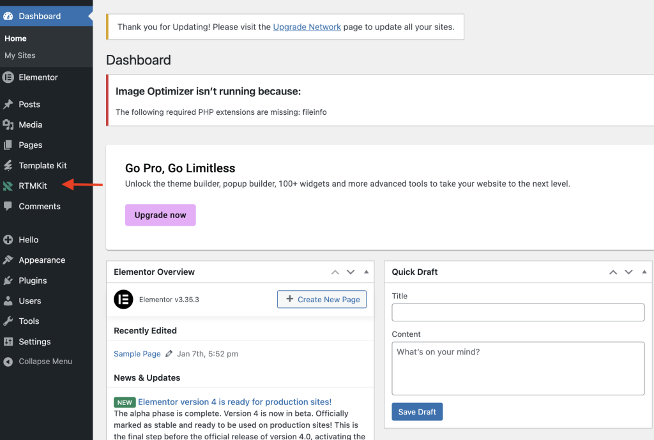Open Posts via the pushpin icon

click(8, 105)
